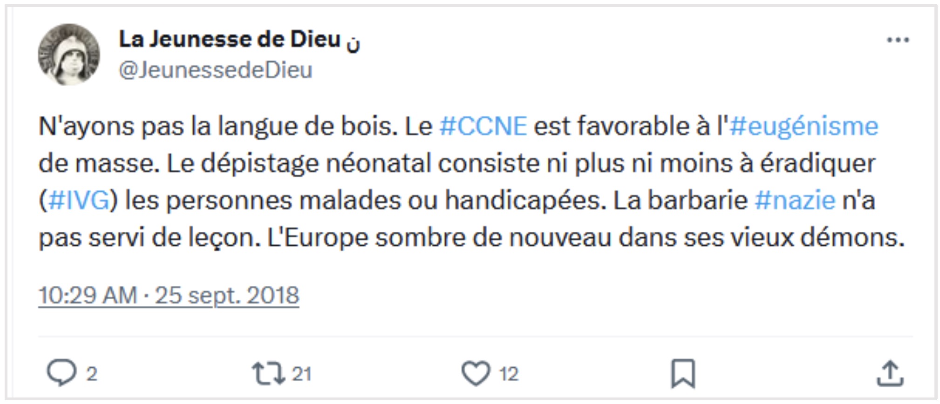Viewport: 940px width, 404px height.
Task: Reply to the tweet via speech bubble icon
Action: coord(61,373)
